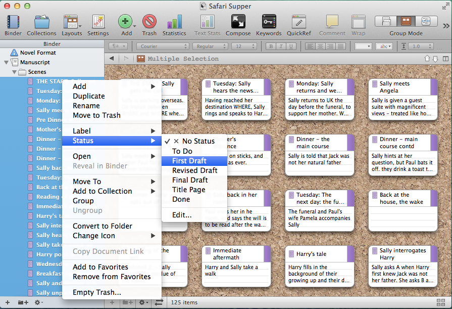Open the Courier font family dropdown

163,46
